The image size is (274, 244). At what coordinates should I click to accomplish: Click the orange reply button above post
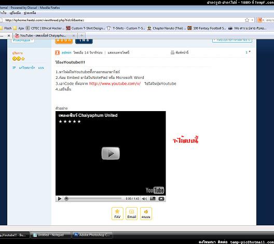pyautogui.click(x=64, y=41)
